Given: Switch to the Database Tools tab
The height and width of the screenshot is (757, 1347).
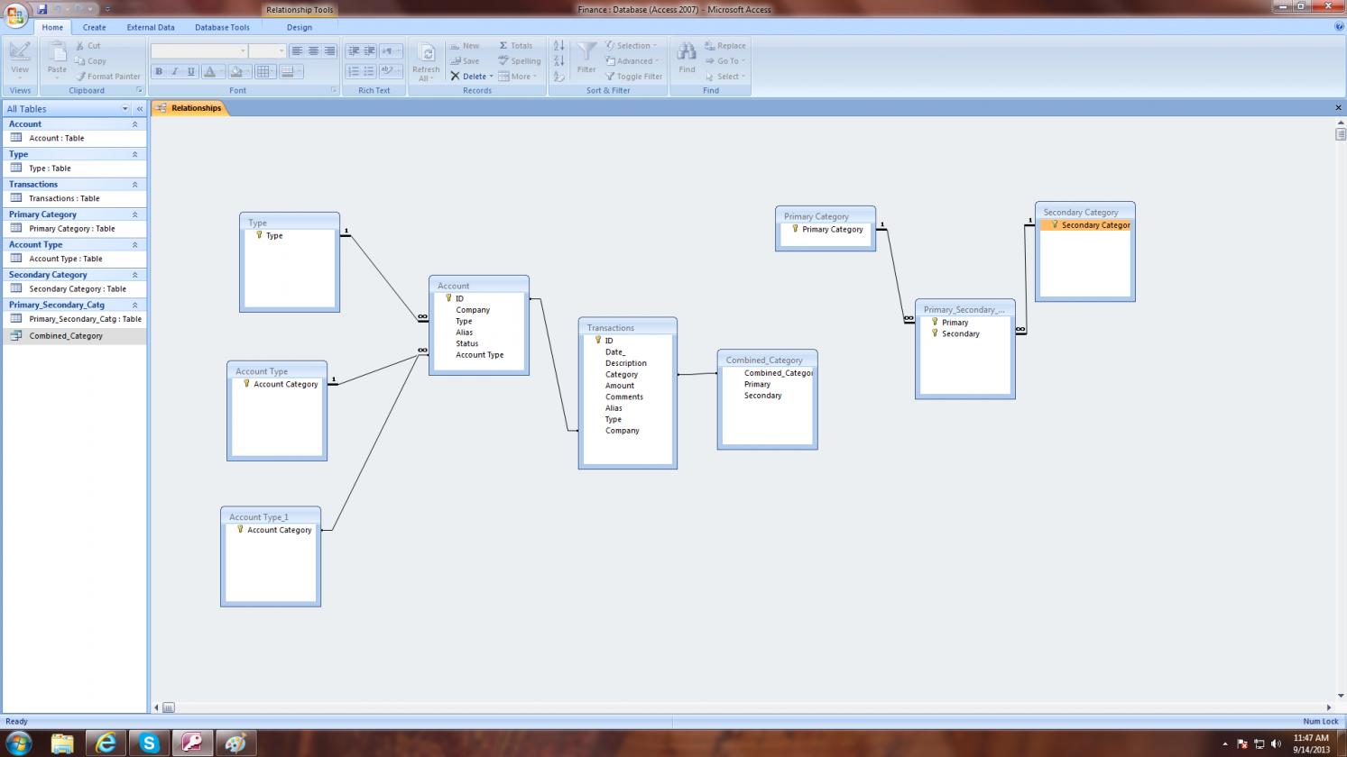Looking at the screenshot, I should pos(222,27).
